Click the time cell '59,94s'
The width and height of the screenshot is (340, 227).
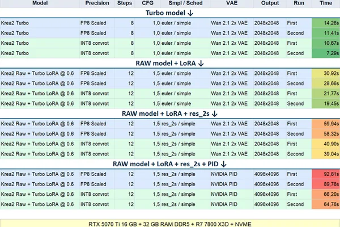pyautogui.click(x=326, y=124)
